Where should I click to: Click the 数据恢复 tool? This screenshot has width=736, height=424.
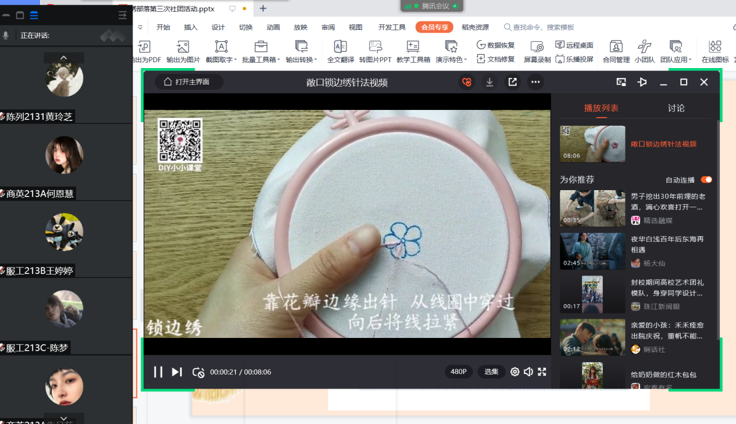[x=496, y=45]
